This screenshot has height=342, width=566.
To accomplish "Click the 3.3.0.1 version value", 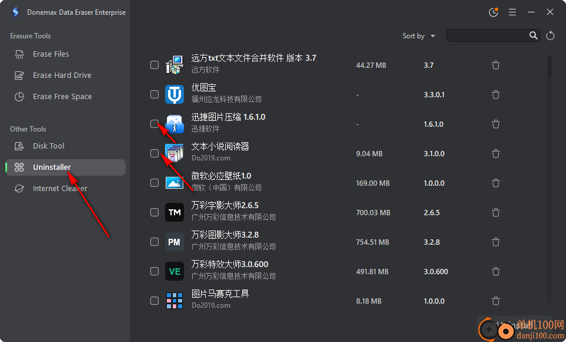I will coord(435,94).
